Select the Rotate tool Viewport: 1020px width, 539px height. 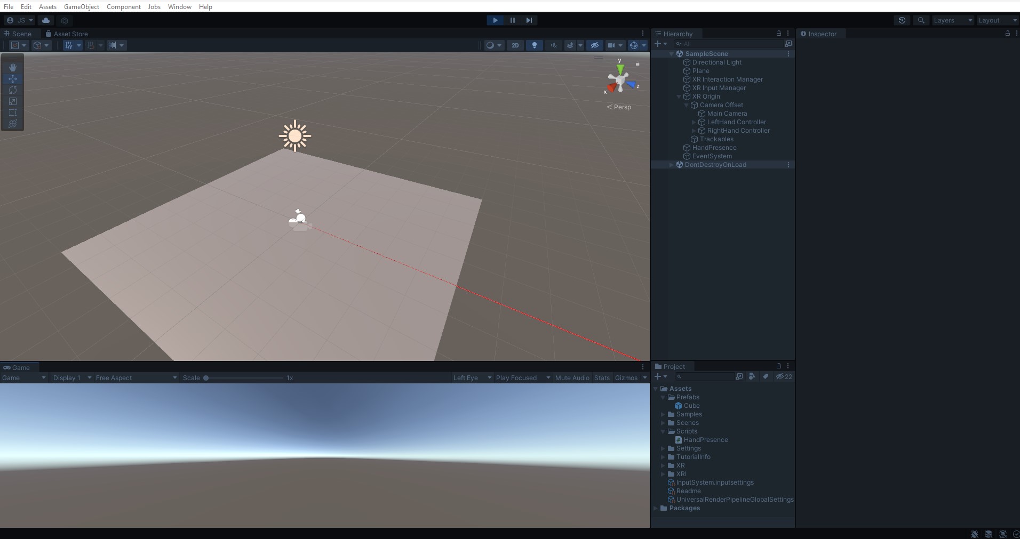tap(12, 91)
